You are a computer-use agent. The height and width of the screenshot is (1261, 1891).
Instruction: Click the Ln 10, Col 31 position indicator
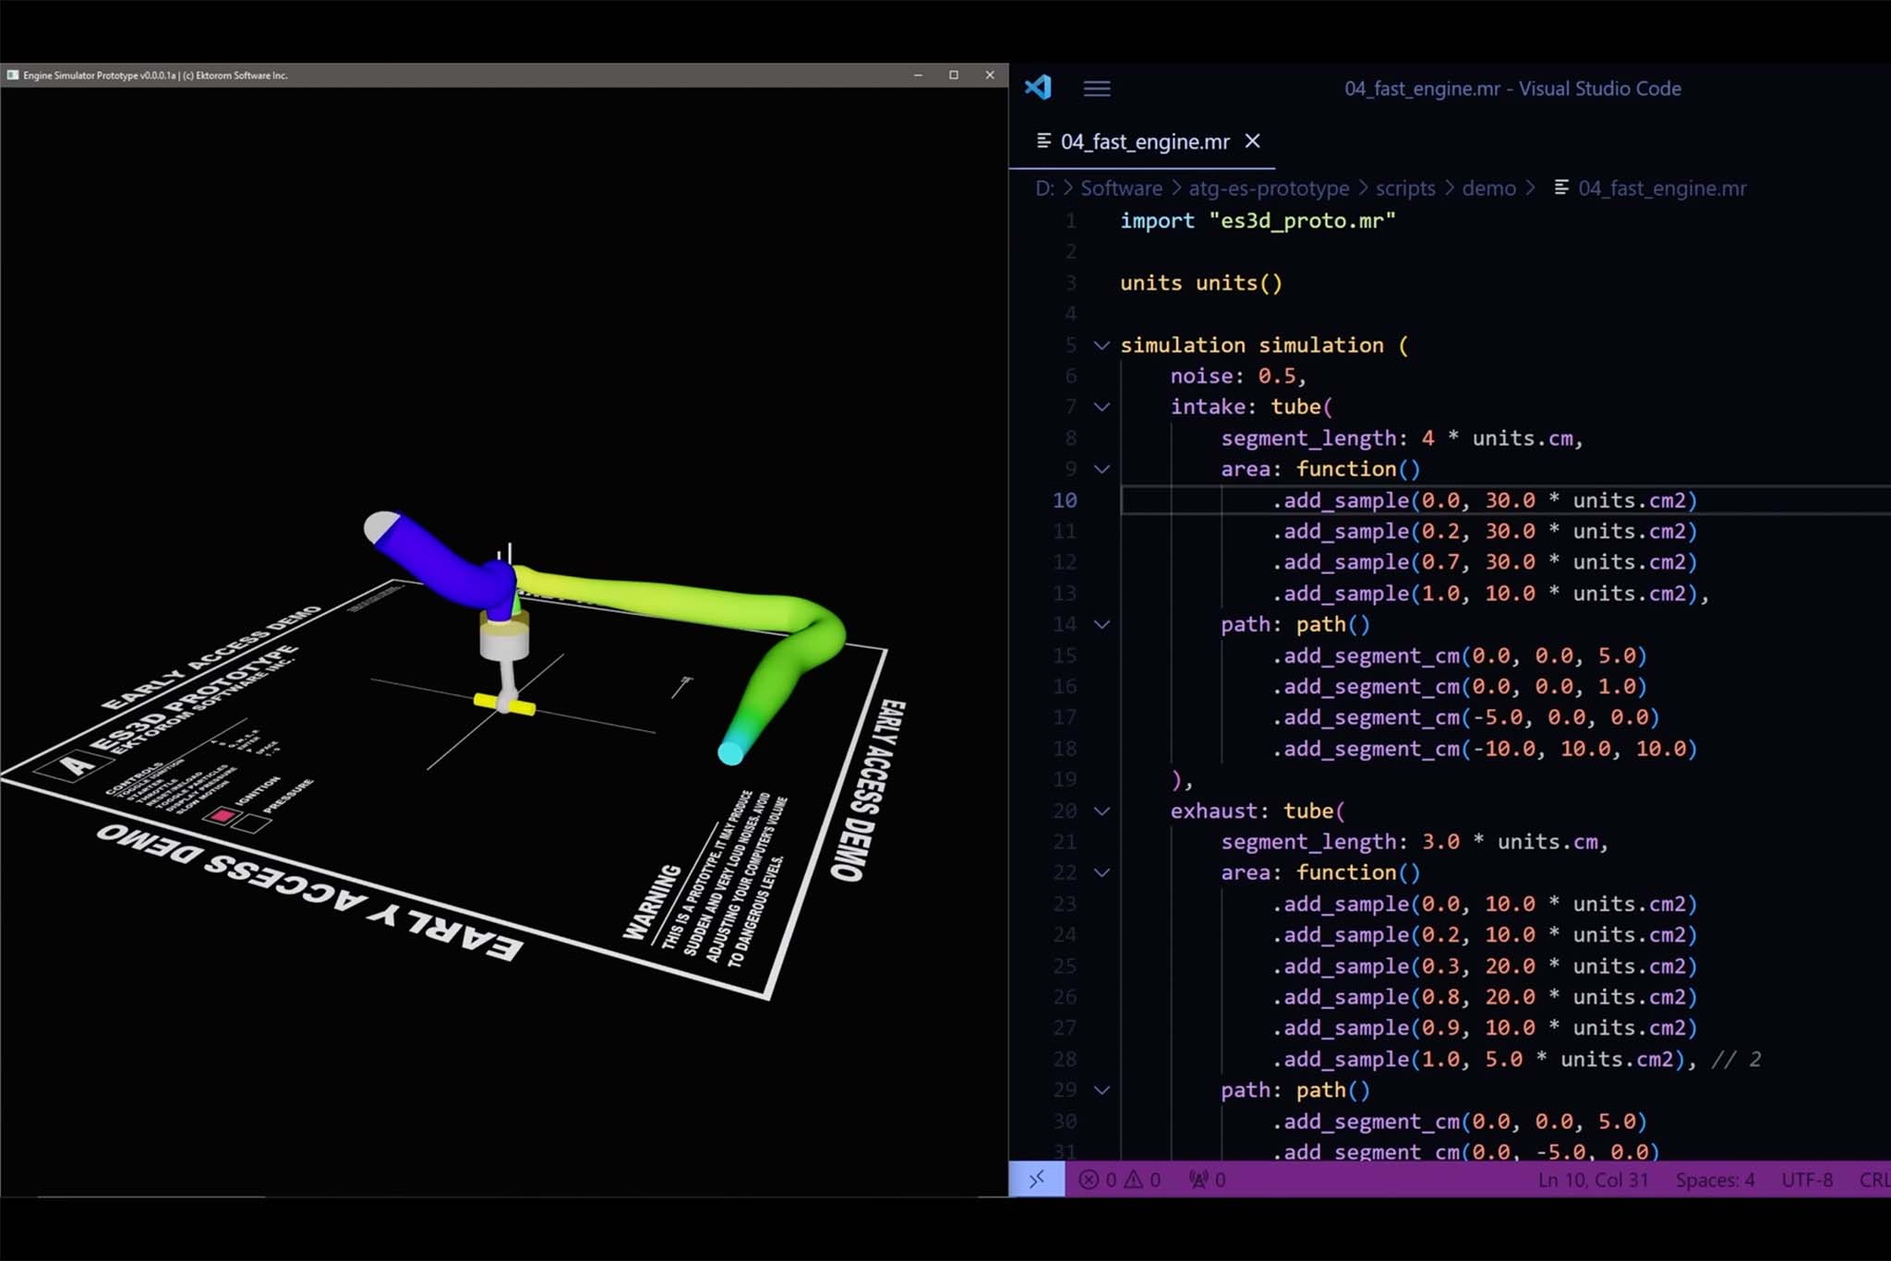click(x=1593, y=1180)
